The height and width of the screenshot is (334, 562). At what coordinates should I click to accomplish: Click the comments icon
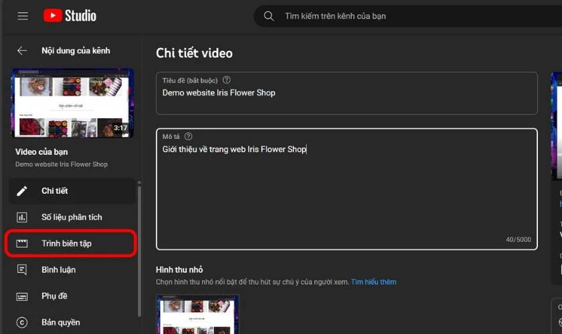pos(22,270)
